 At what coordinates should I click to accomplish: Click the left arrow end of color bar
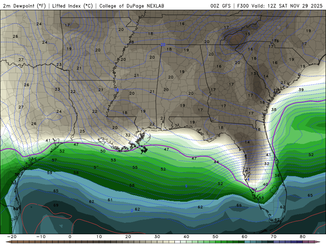point(8,242)
